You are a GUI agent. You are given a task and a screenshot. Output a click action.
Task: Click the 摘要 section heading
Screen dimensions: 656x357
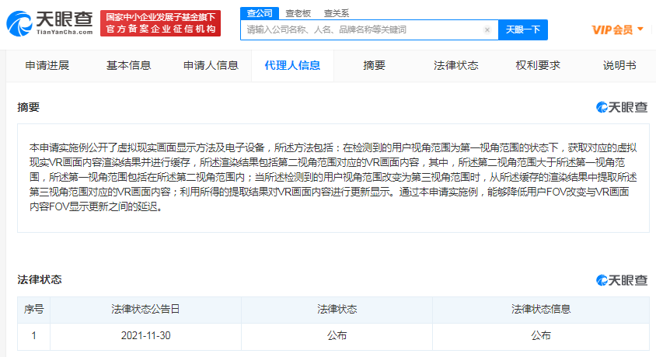pyautogui.click(x=29, y=107)
